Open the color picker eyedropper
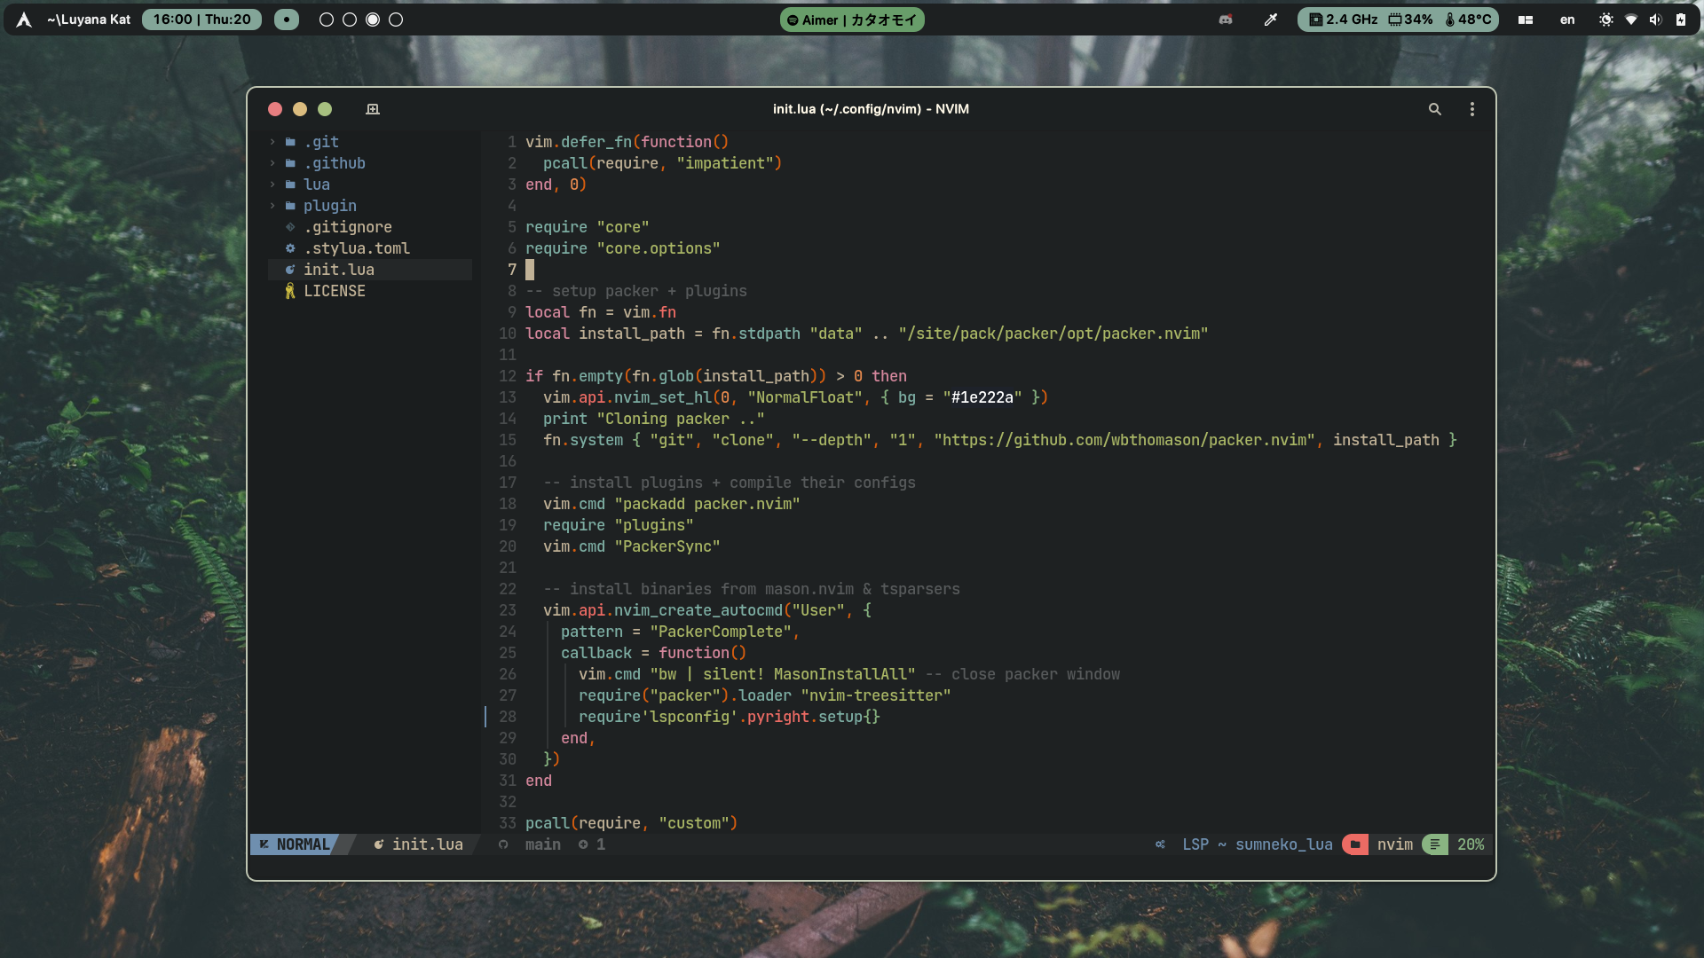 click(1271, 20)
